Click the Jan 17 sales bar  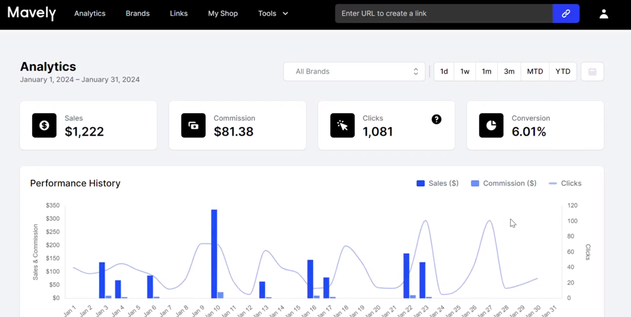[326, 288]
